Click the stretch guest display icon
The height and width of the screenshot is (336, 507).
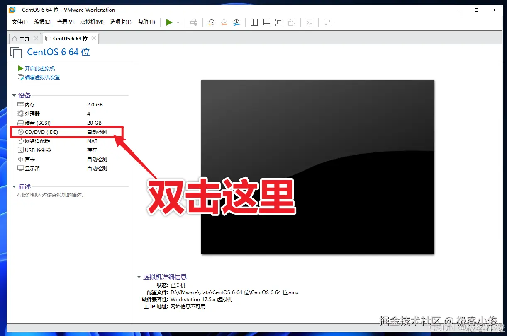[x=327, y=22]
